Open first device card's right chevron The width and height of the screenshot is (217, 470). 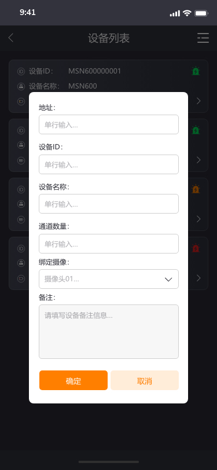tap(198, 101)
